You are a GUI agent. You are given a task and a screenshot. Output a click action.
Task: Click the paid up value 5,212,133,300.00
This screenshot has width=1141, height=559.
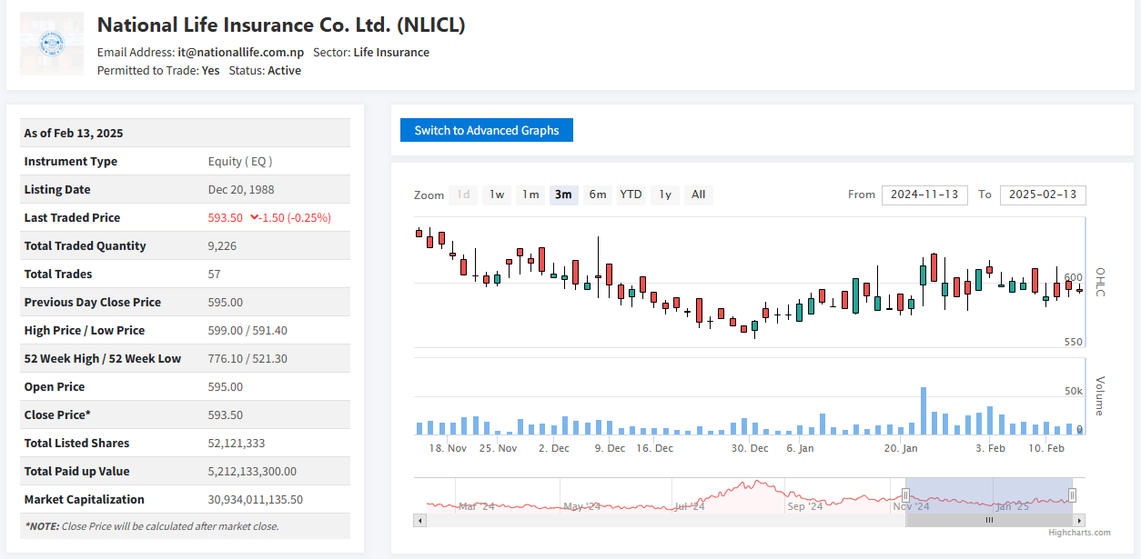[x=252, y=472]
